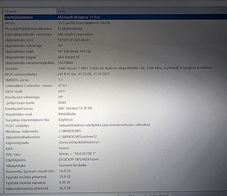Select the Suojatun käynnistyksen tila row

116,120
